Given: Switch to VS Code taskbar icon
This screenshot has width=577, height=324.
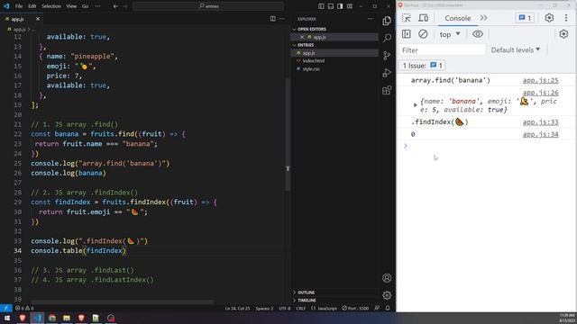Looking at the screenshot, I should 37,318.
